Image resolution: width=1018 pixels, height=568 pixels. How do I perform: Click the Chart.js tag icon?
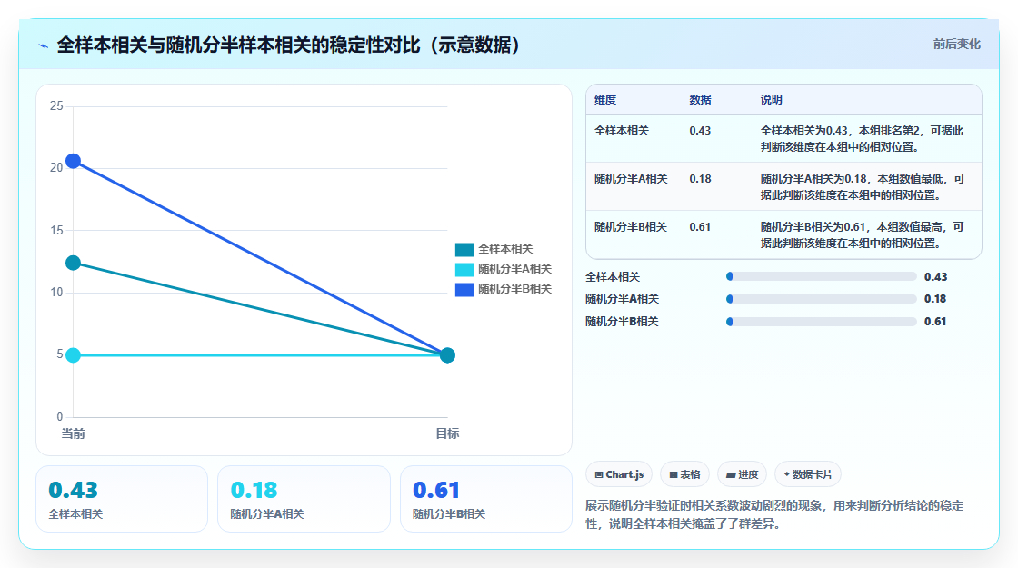(599, 475)
